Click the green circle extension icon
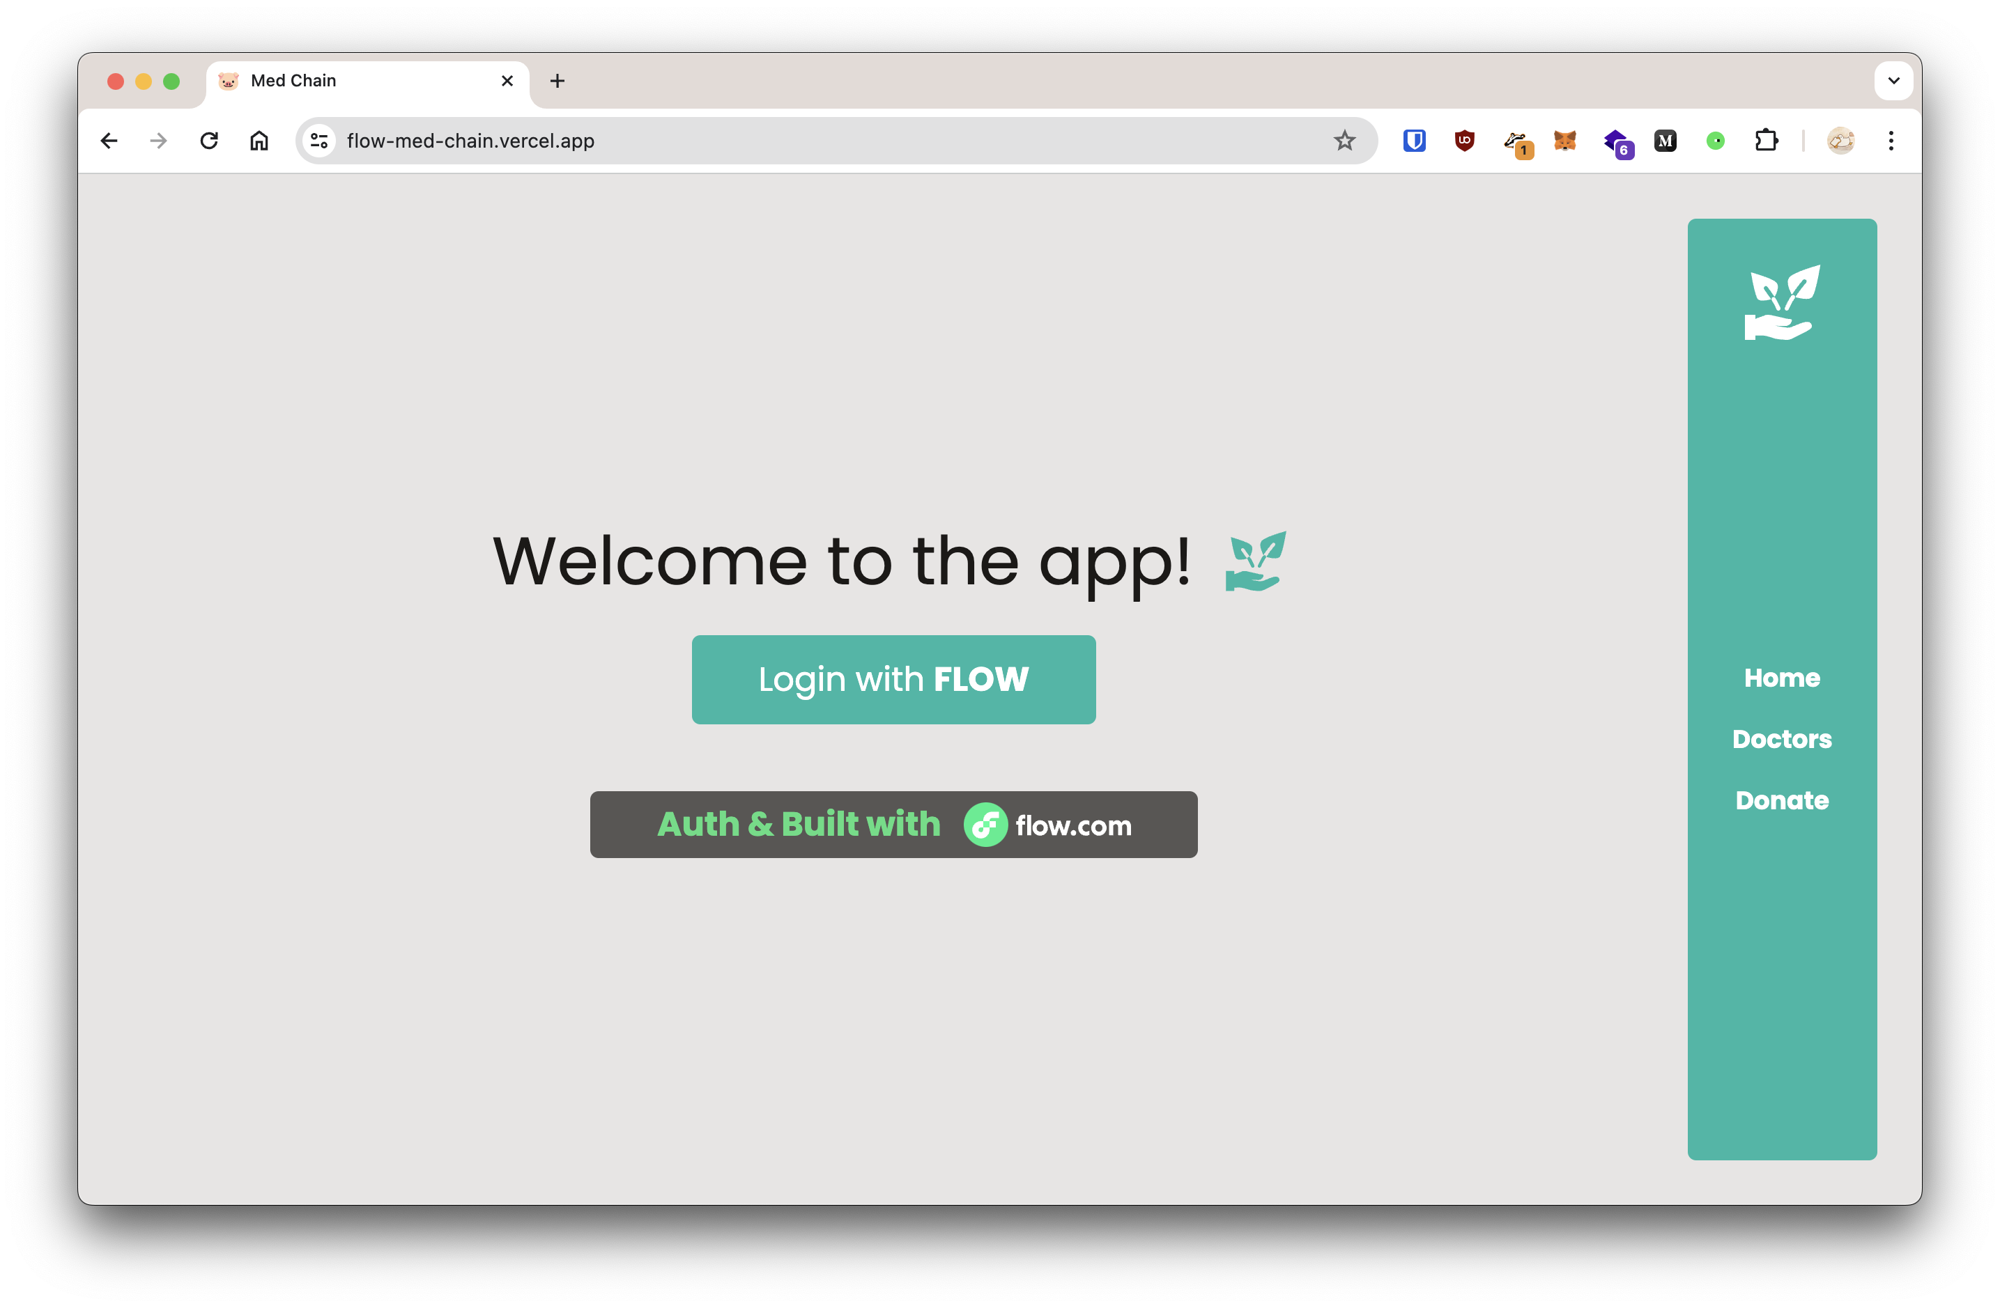The width and height of the screenshot is (2000, 1308). [1715, 140]
